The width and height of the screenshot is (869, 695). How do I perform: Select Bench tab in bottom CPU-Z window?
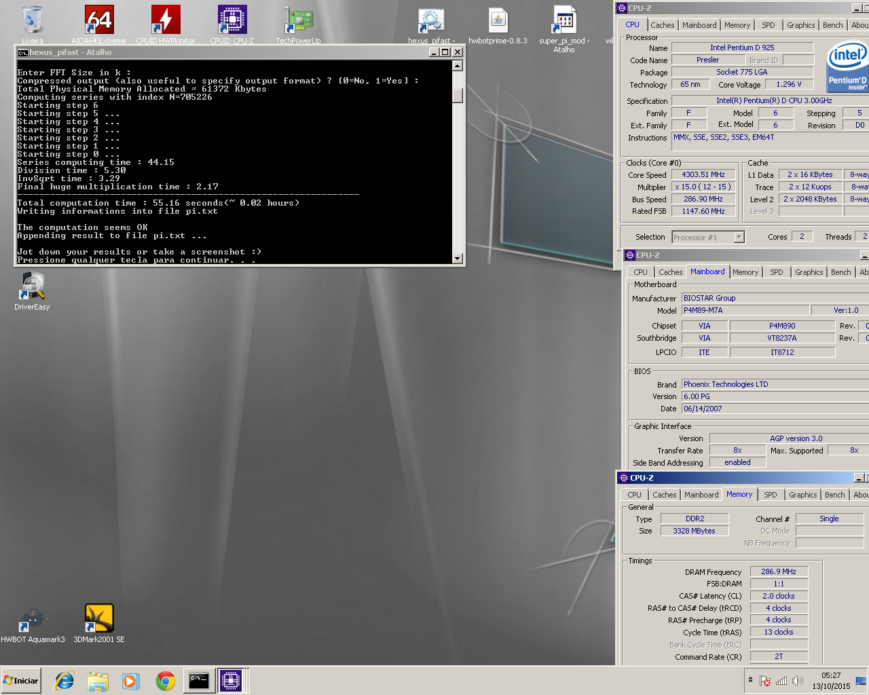[835, 495]
